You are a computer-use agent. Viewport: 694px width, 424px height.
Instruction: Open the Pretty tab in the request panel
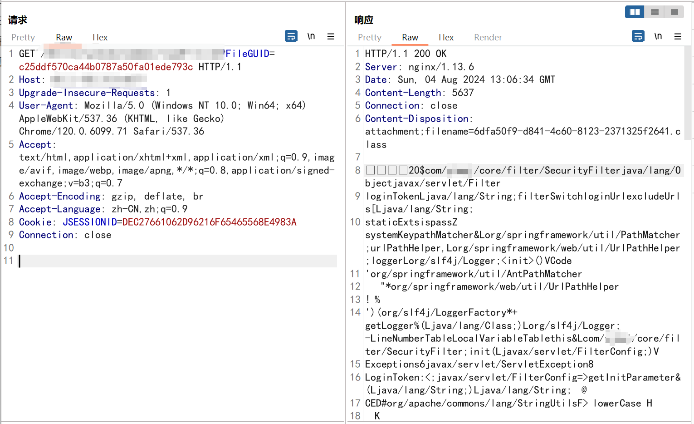pos(23,37)
